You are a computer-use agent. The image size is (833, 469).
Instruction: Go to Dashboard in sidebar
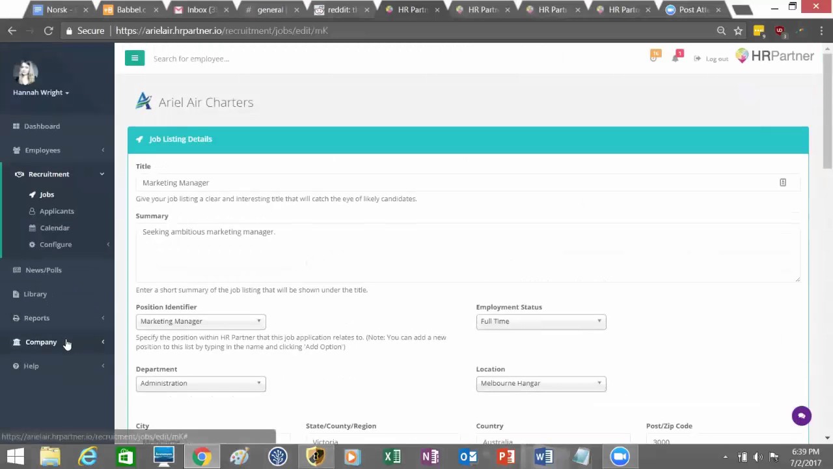pos(42,126)
